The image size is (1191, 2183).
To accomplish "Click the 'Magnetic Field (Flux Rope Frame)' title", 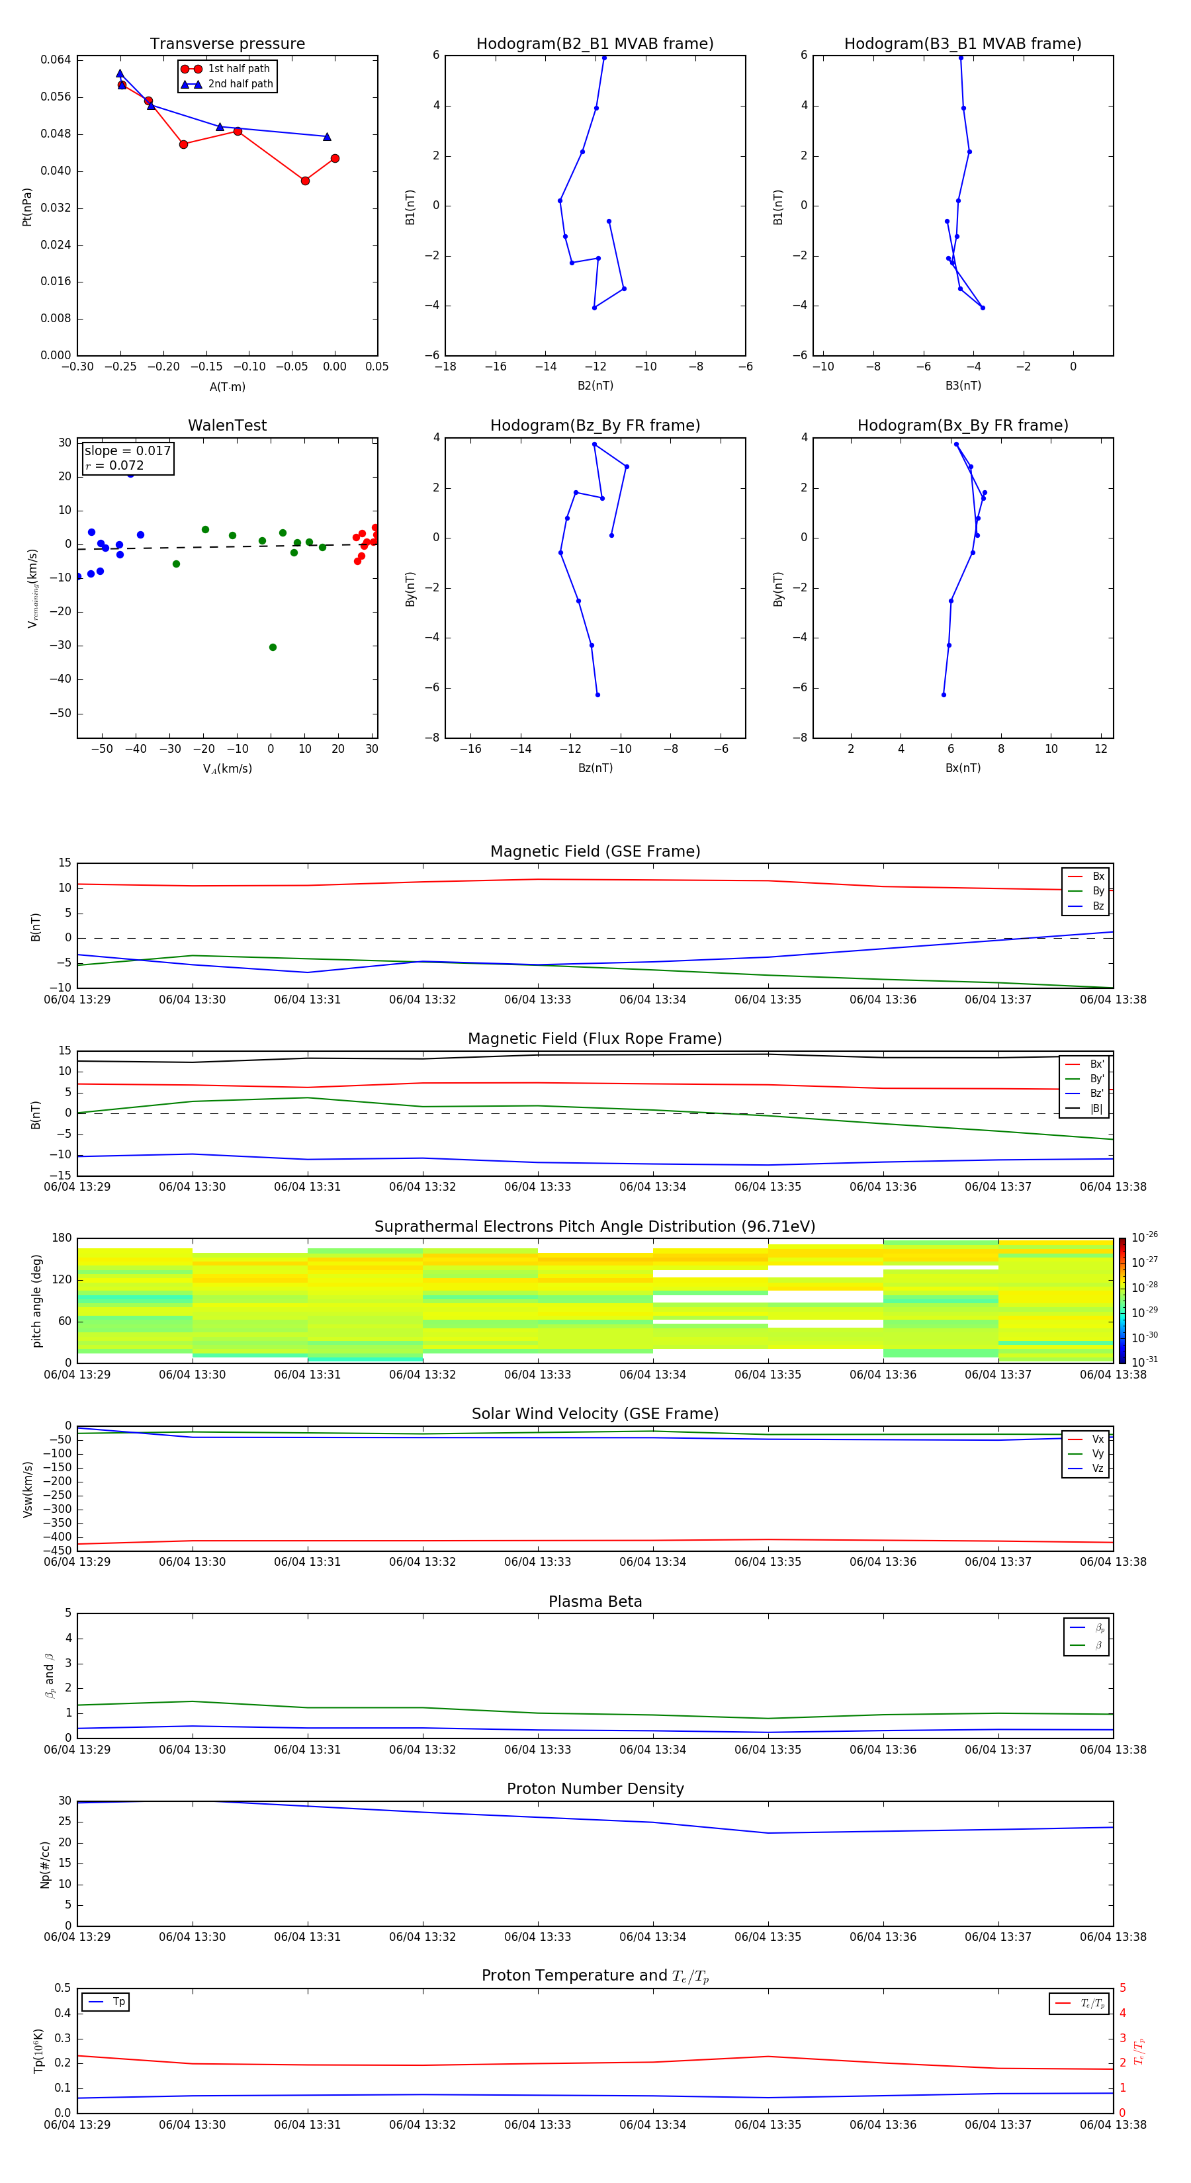I will 595,1039.
